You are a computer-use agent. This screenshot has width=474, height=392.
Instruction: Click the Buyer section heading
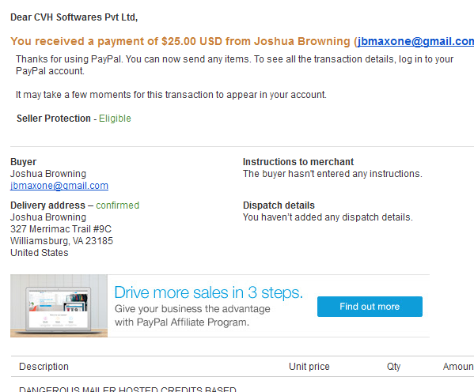coord(23,162)
